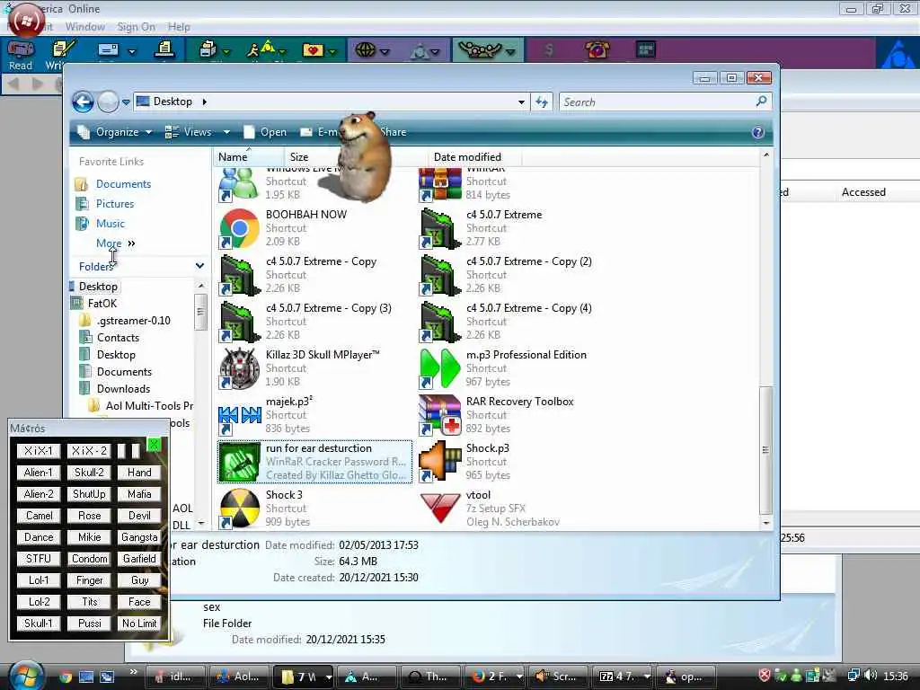Screen dimensions: 920x690
Task: Select vtool red icon
Action: [440, 509]
